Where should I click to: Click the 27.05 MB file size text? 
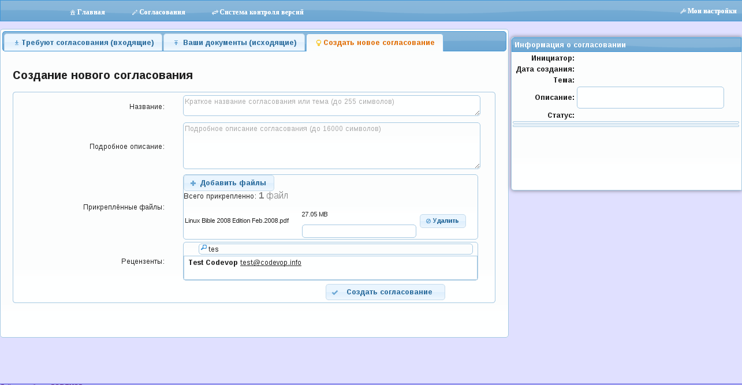pyautogui.click(x=315, y=214)
